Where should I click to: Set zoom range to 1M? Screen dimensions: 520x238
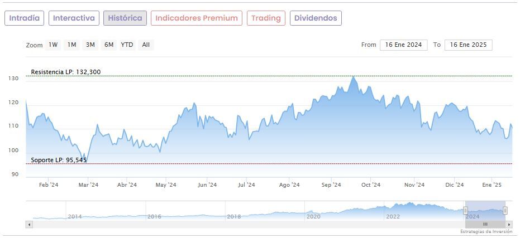click(x=71, y=45)
